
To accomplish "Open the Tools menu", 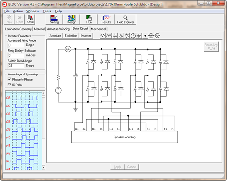I will (x=47, y=11).
